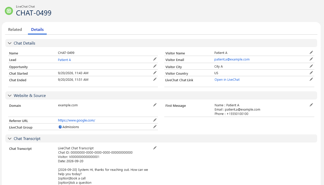This screenshot has width=324, height=185.
Task: Select the Details tab
Action: tap(37, 30)
